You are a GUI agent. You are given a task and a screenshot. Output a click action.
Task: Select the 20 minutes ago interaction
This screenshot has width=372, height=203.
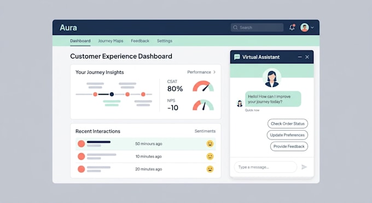pos(146,169)
